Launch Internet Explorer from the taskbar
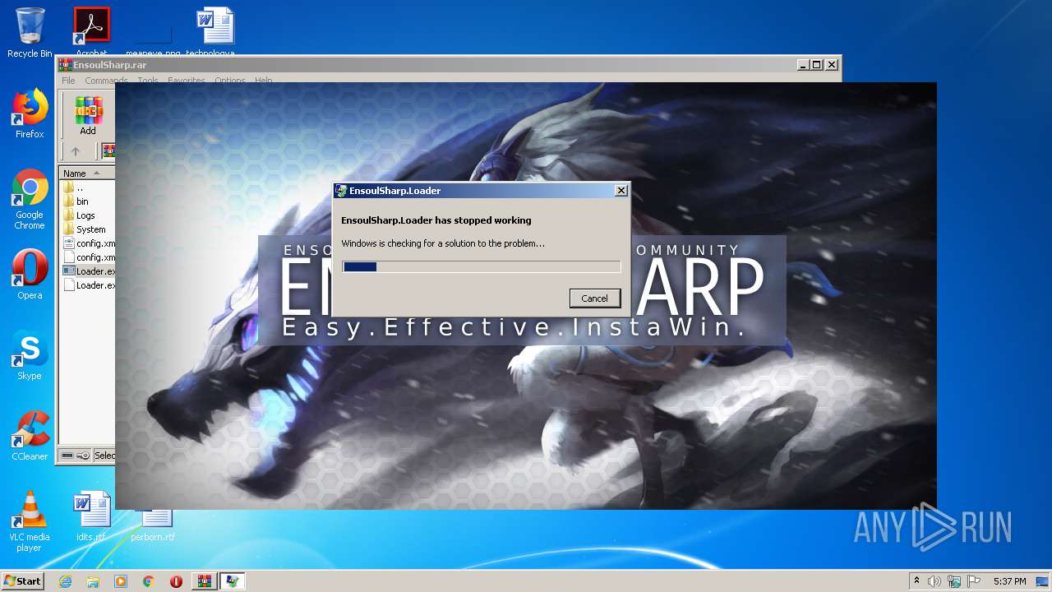1052x592 pixels. coord(65,581)
